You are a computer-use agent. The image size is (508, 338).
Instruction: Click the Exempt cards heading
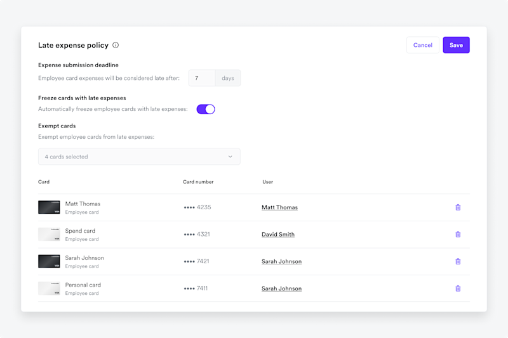coord(57,126)
